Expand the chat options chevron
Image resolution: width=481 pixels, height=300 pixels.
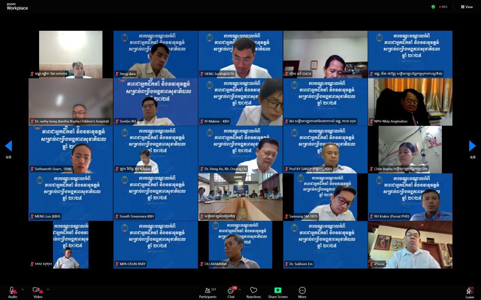[x=239, y=289]
